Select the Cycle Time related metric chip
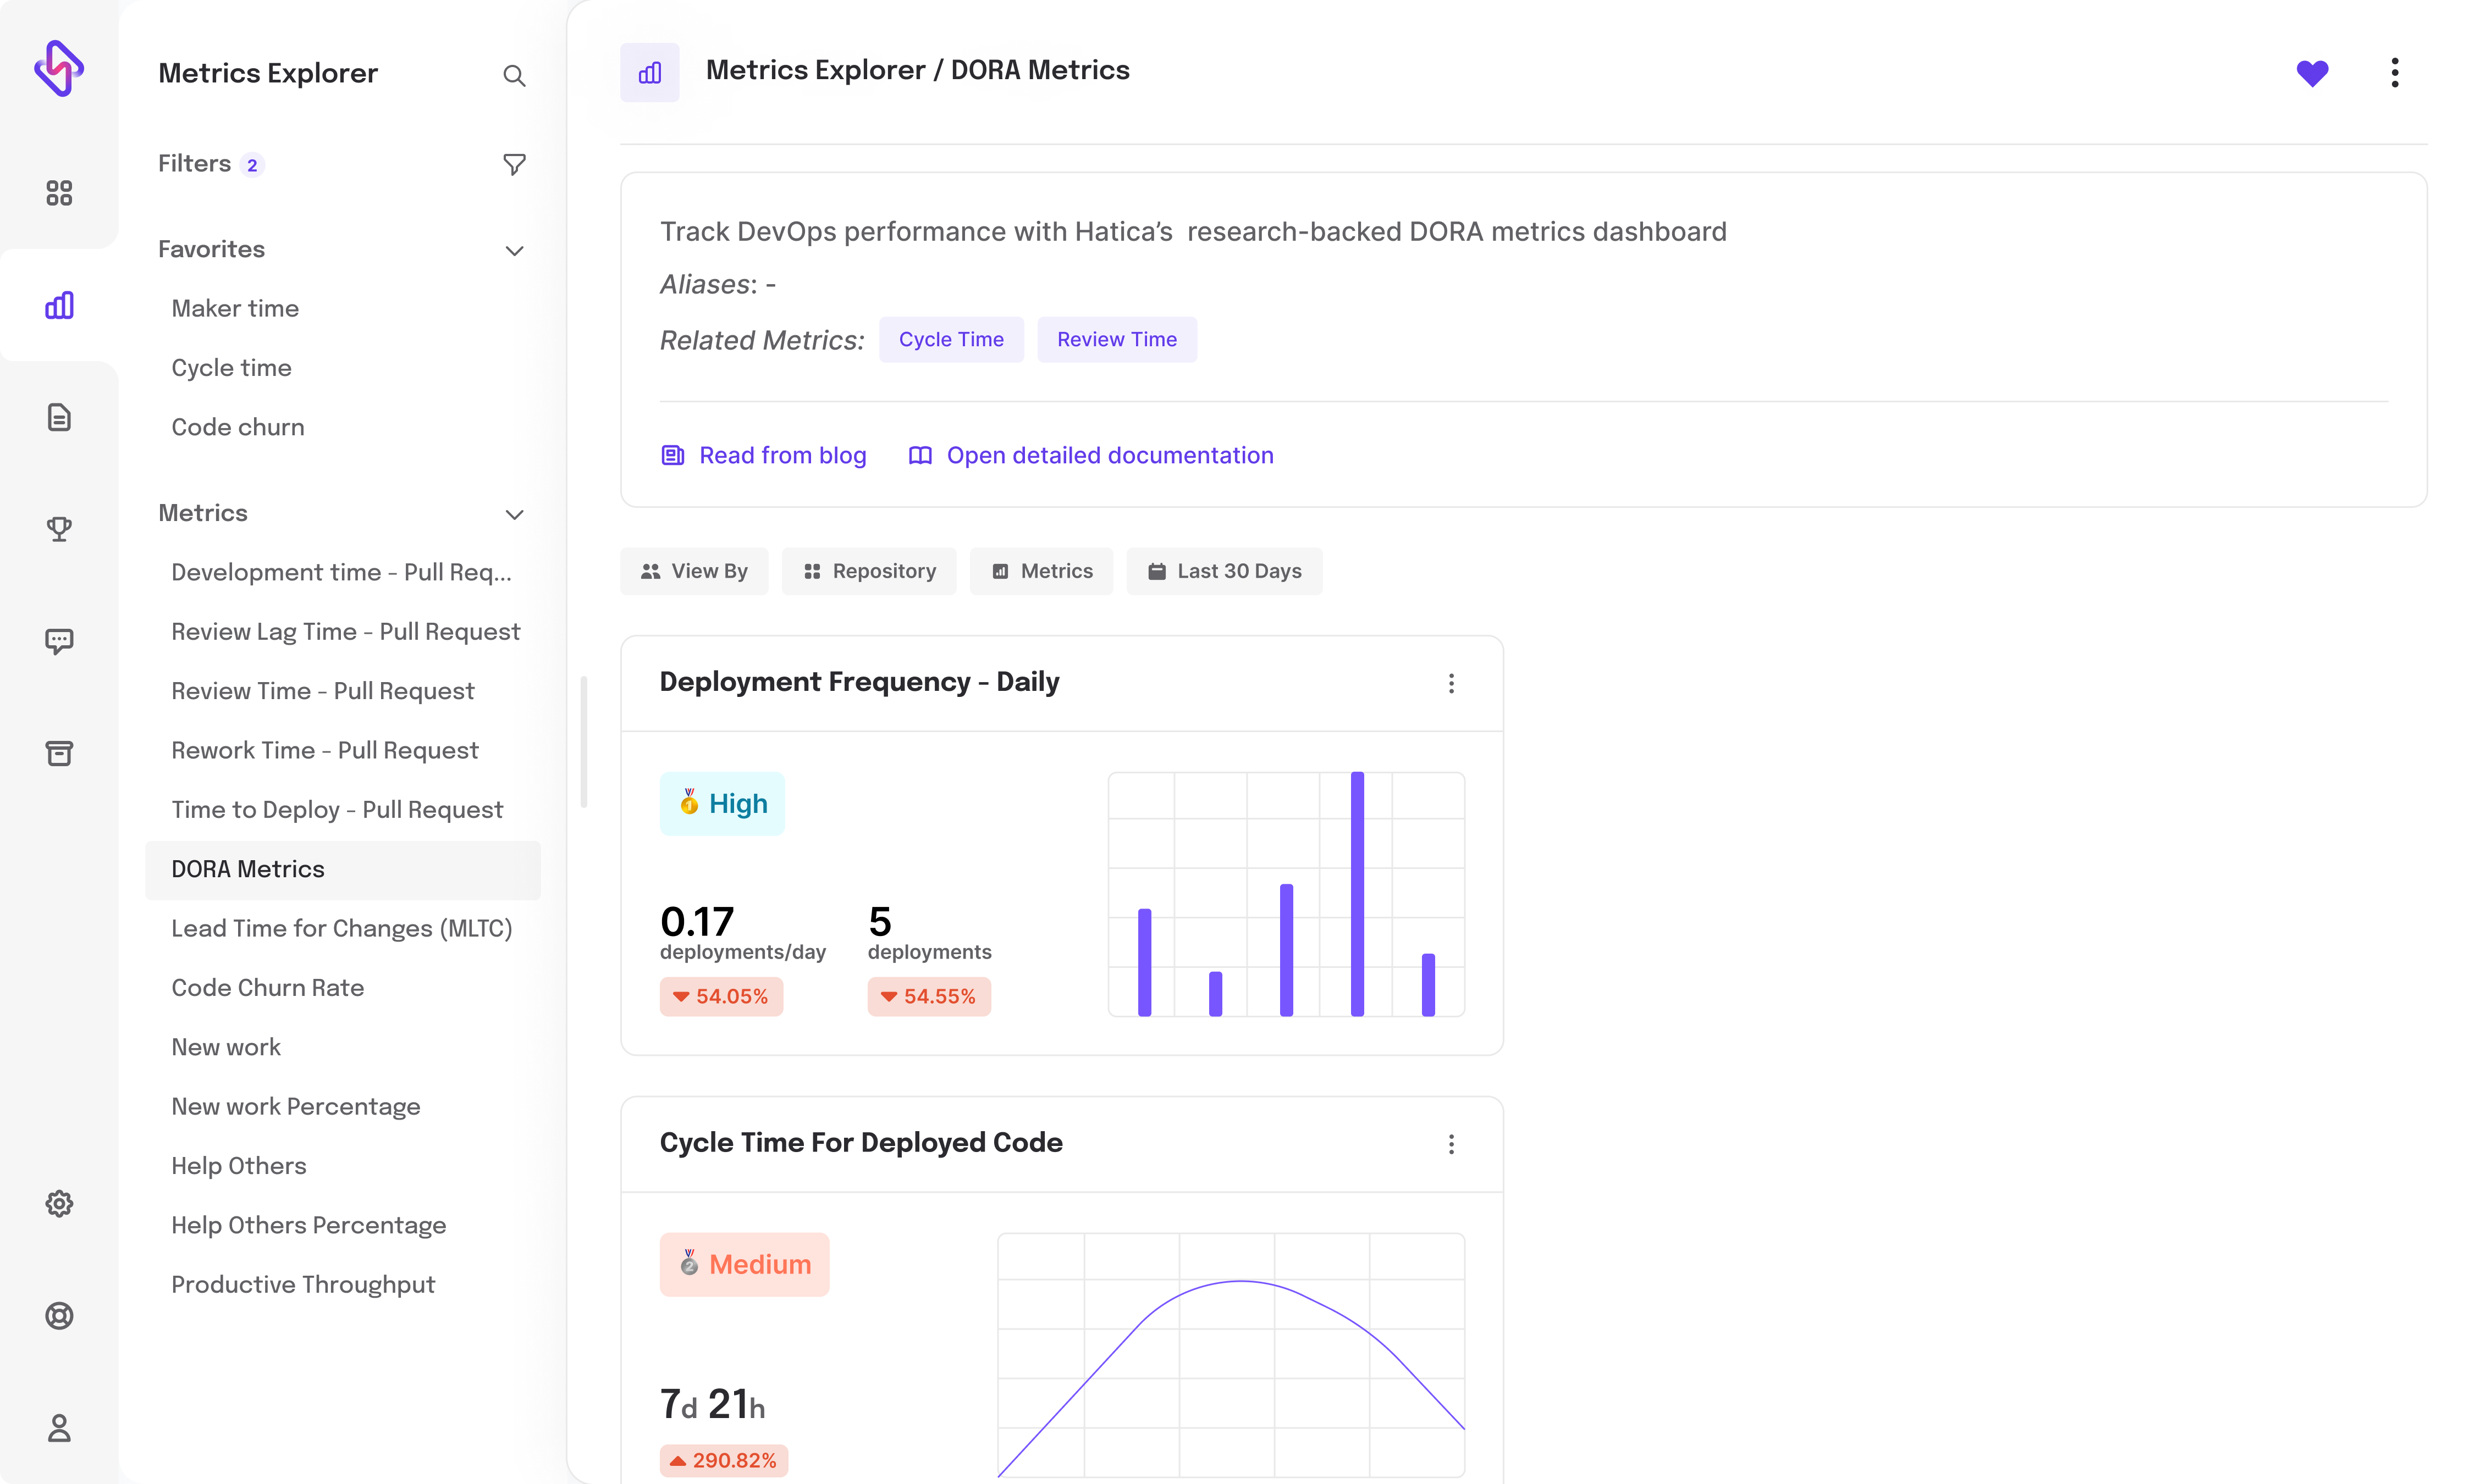The height and width of the screenshot is (1484, 2481). (950, 340)
